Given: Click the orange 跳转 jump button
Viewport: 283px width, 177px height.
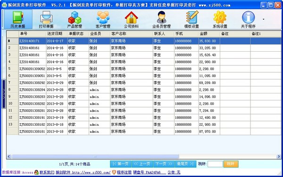Looking at the screenshot, I should tap(231, 164).
